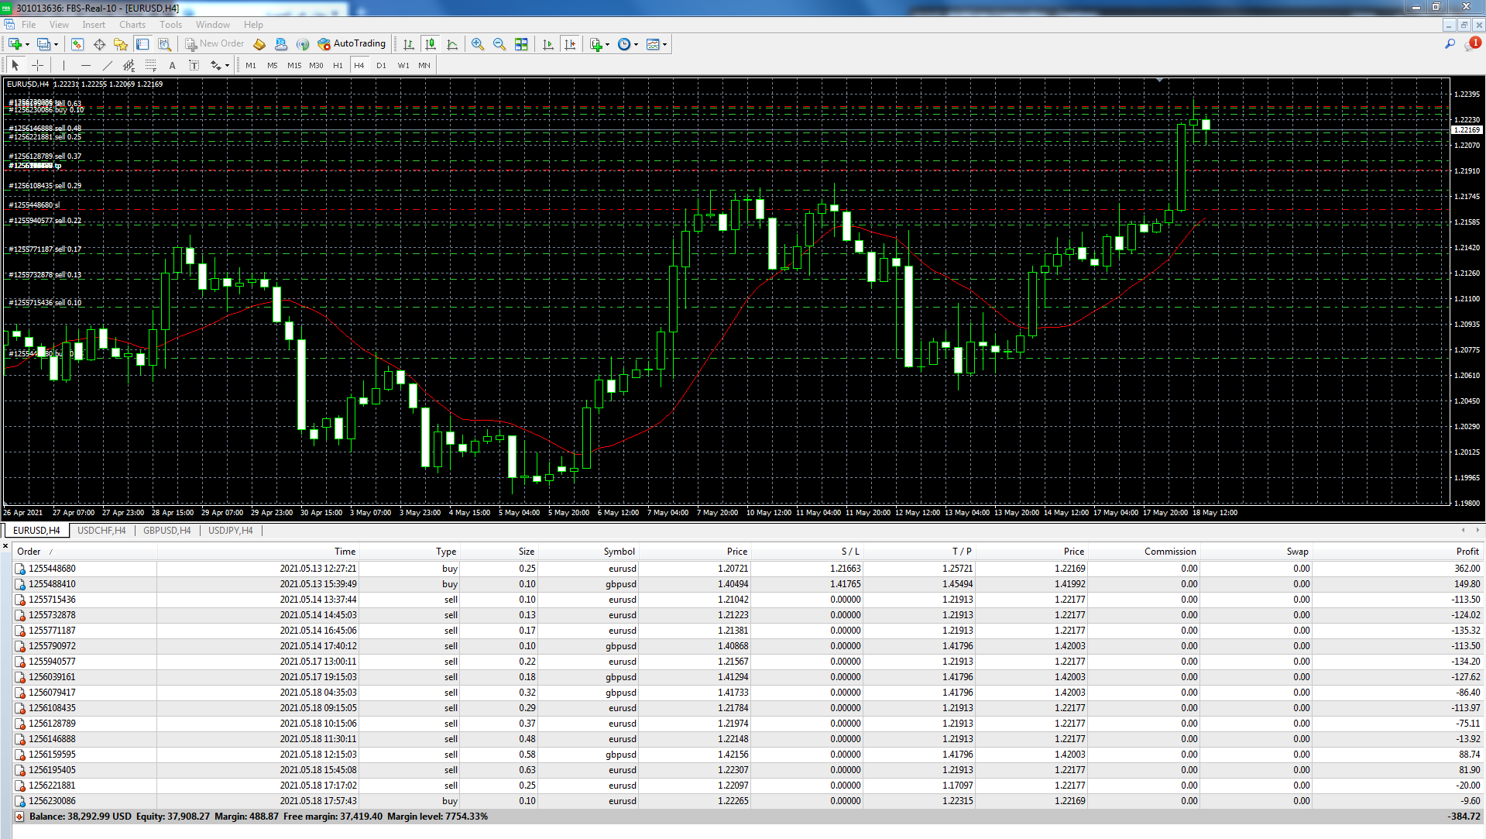Select order 1255448680 row

tap(52, 569)
